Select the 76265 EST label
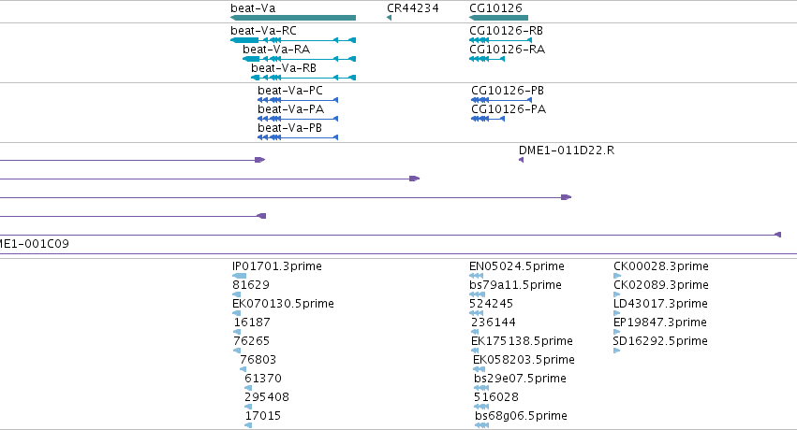 pyautogui.click(x=252, y=341)
